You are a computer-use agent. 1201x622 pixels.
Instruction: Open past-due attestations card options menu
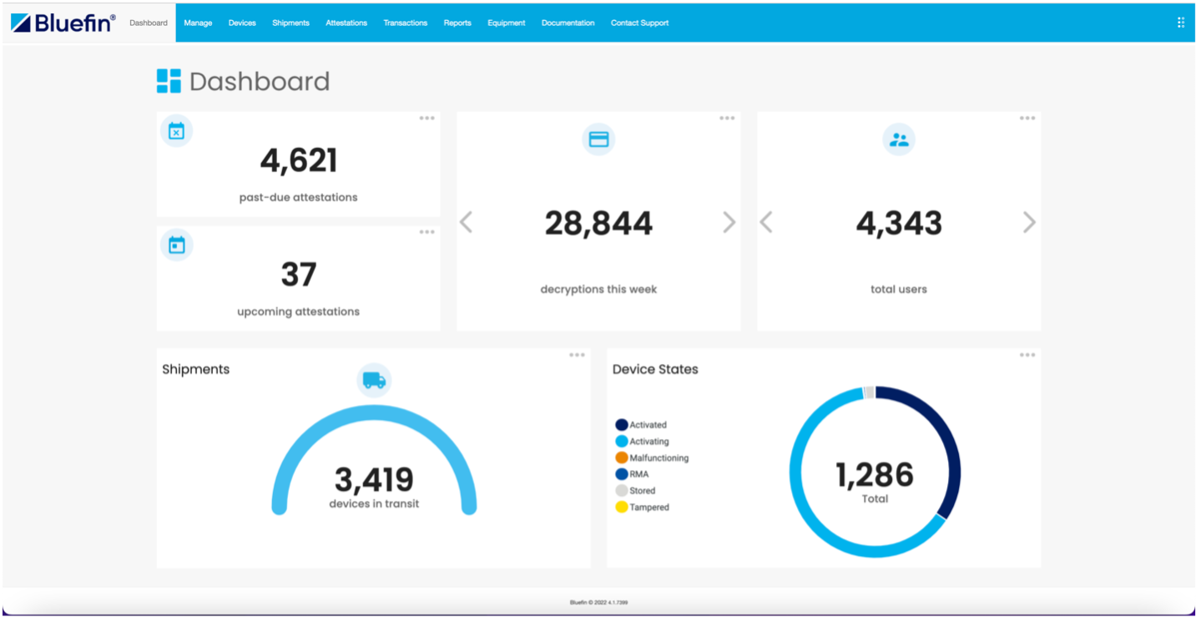pos(426,118)
